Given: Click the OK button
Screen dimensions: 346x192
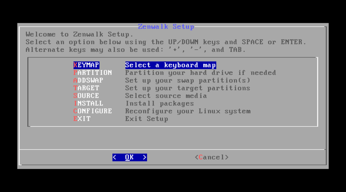Looking at the screenshot, I should (x=129, y=157).
